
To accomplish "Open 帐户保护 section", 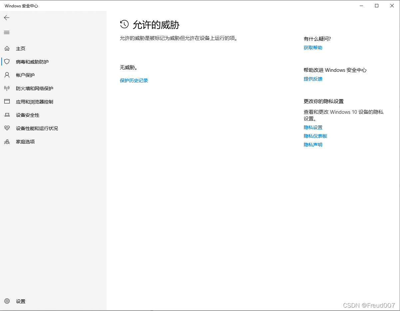I will (25, 75).
